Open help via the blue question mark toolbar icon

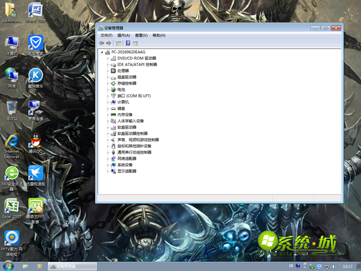click(x=128, y=43)
